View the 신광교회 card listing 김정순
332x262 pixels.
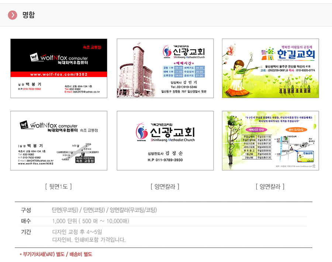(x=165, y=141)
